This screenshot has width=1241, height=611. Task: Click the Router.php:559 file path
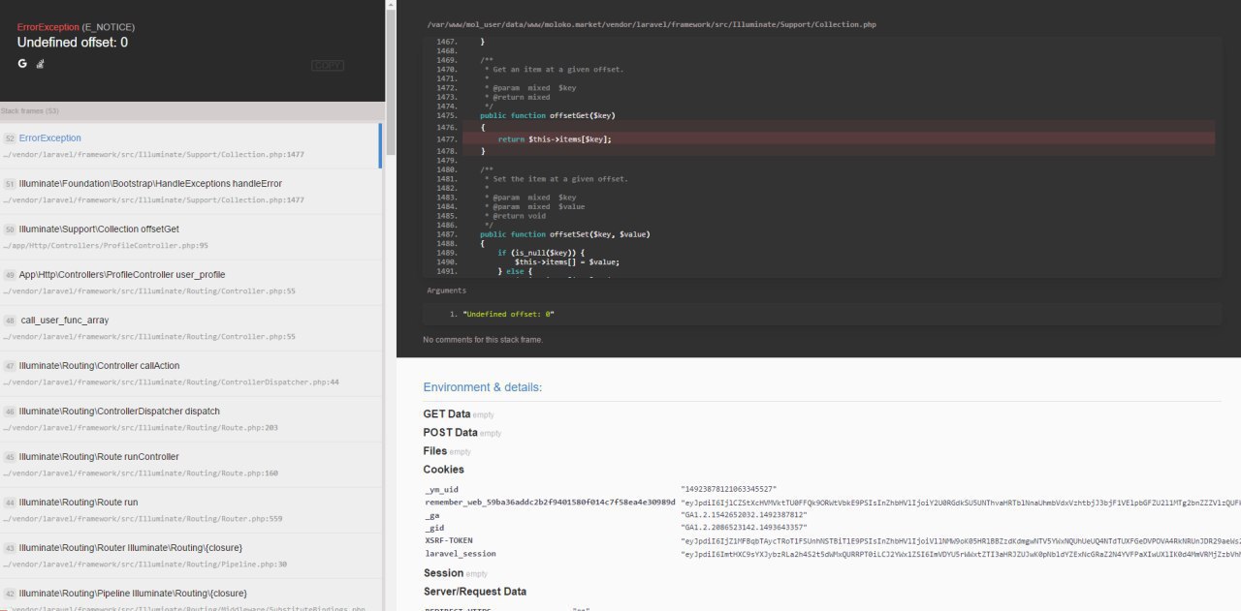141,519
